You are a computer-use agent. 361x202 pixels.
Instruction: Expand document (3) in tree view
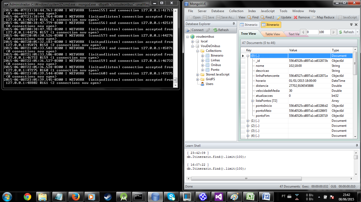[x=248, y=131]
